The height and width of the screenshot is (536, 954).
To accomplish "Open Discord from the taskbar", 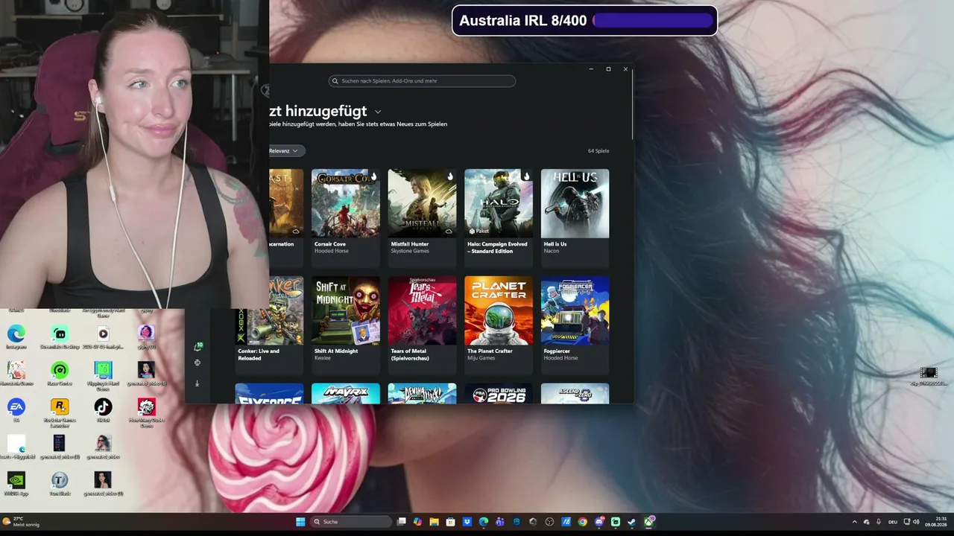I will tap(599, 522).
